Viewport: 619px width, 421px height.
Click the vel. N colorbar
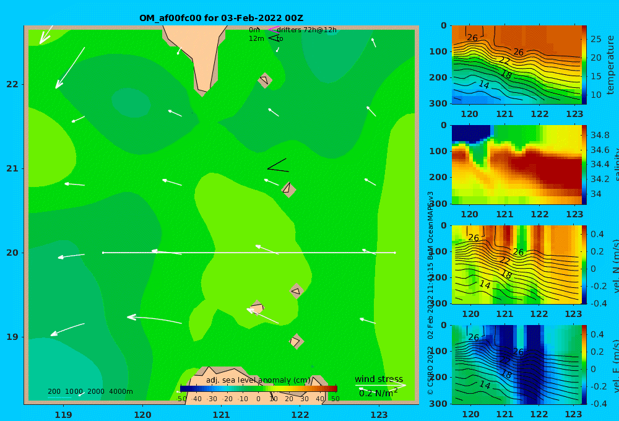pos(584,264)
